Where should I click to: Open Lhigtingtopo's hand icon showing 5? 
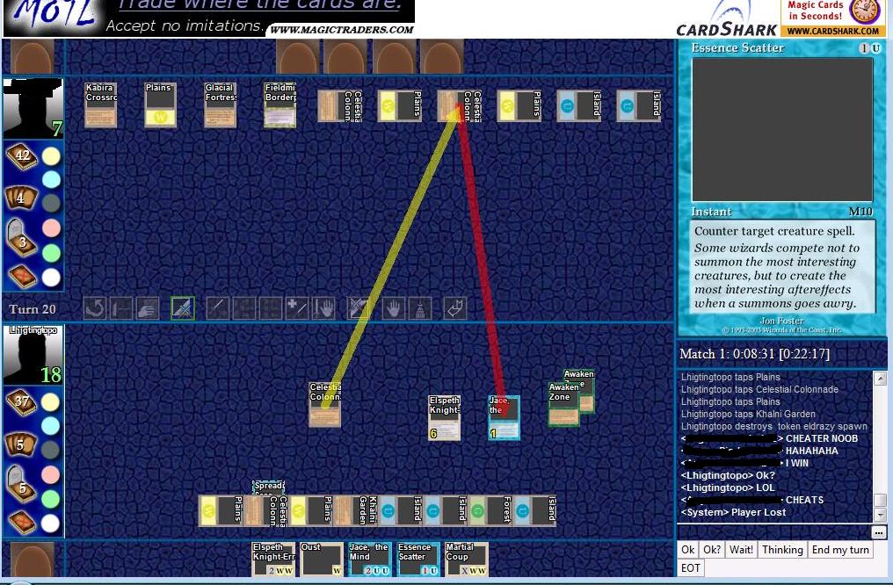[22, 444]
